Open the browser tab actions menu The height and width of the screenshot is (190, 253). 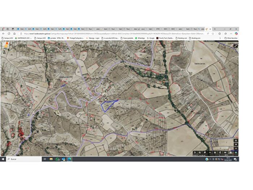(13, 29)
